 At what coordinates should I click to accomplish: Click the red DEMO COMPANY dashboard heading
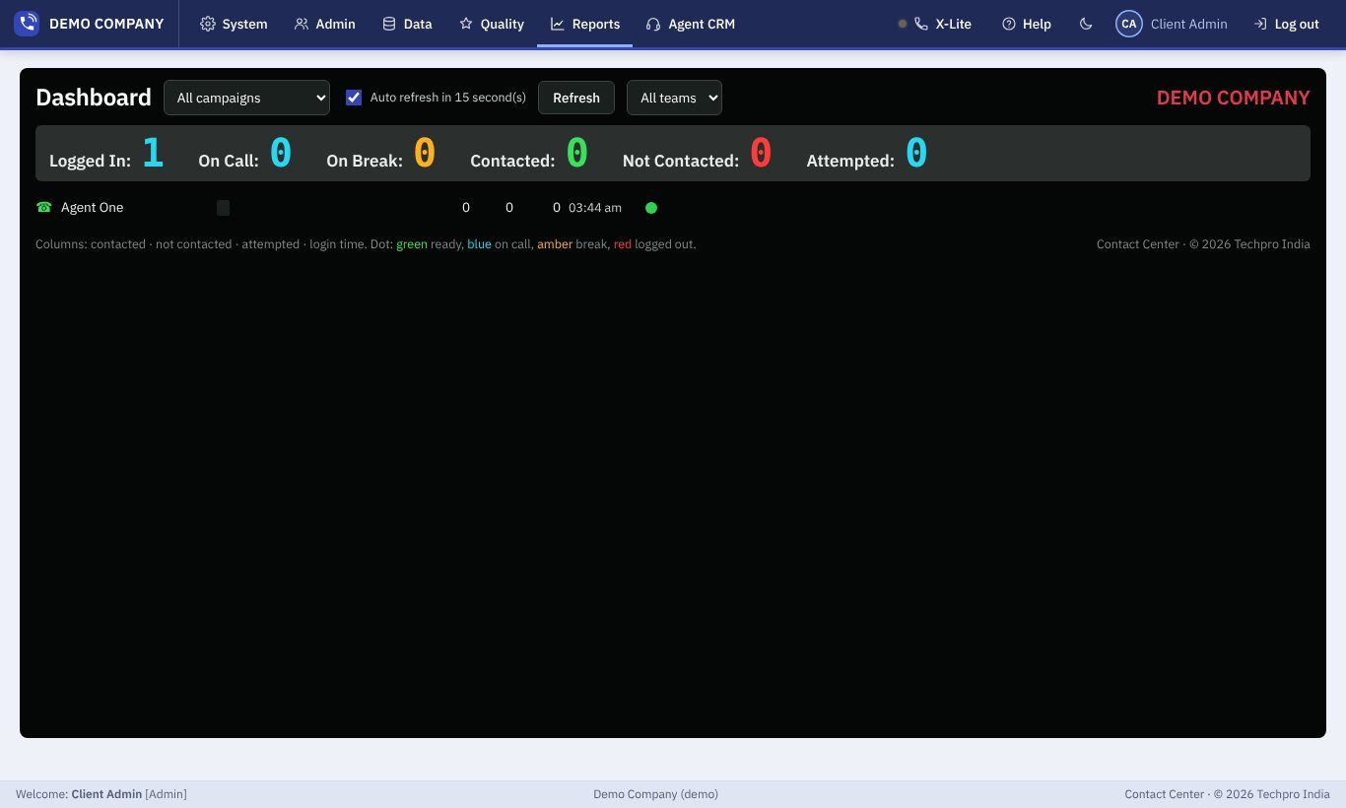(1233, 98)
